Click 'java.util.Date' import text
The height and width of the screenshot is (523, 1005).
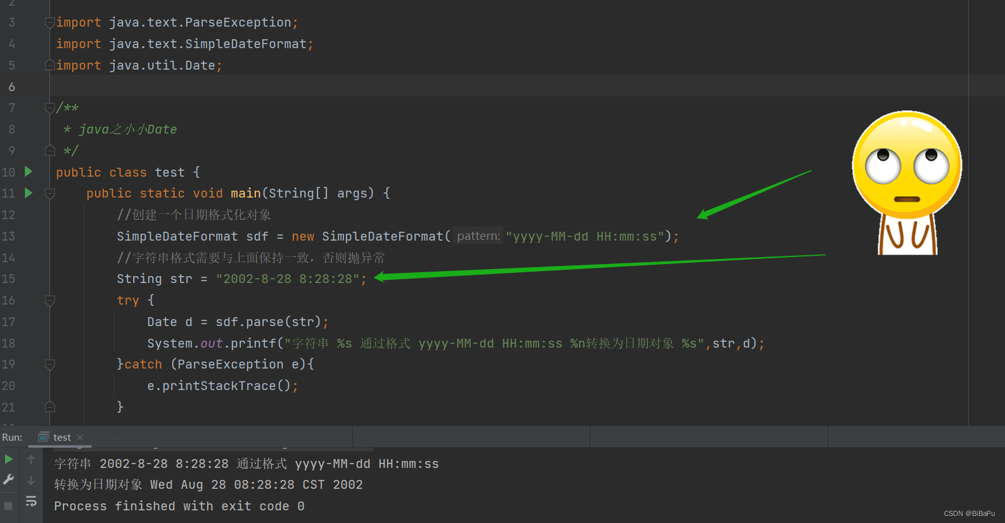pos(162,65)
